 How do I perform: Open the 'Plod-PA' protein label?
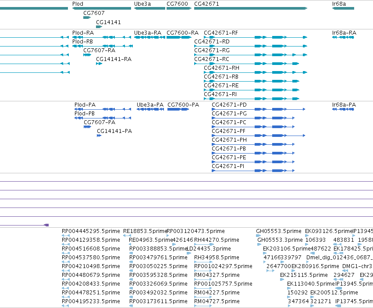click(85, 105)
